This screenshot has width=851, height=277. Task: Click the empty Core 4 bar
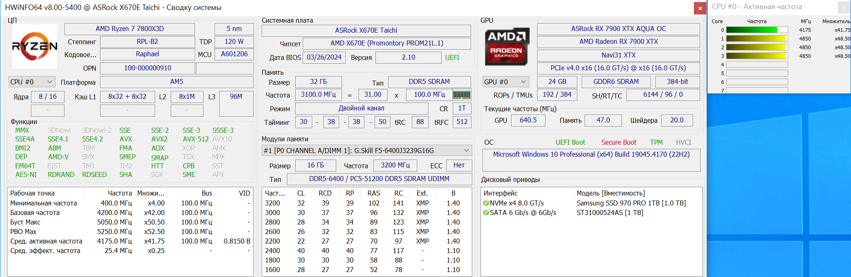pyautogui.click(x=757, y=64)
